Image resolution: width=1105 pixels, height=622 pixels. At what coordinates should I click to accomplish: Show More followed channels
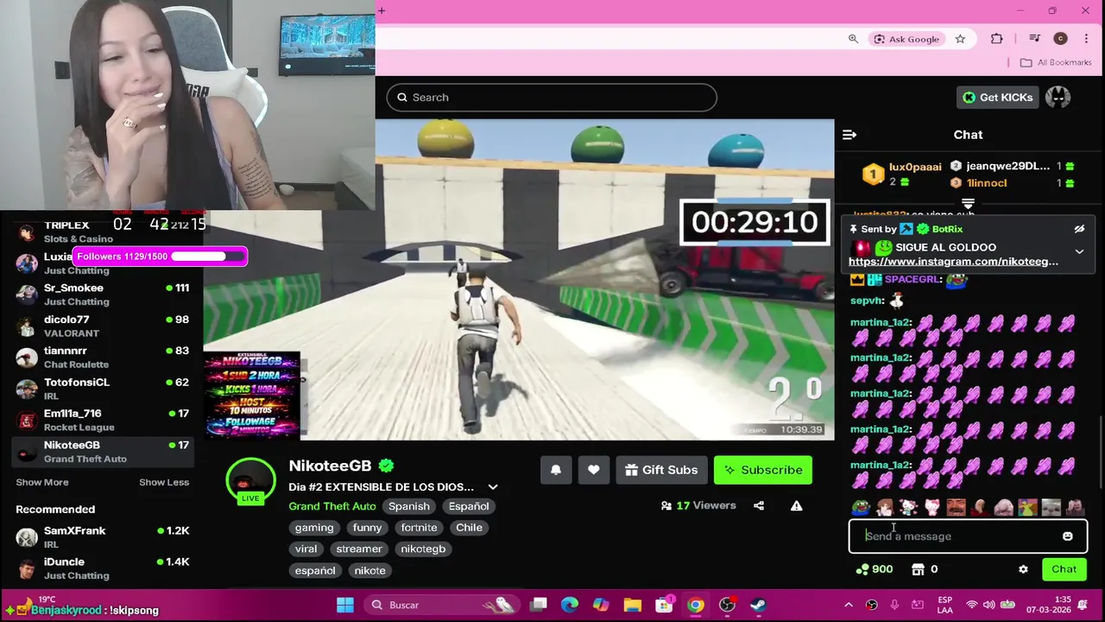tap(42, 482)
